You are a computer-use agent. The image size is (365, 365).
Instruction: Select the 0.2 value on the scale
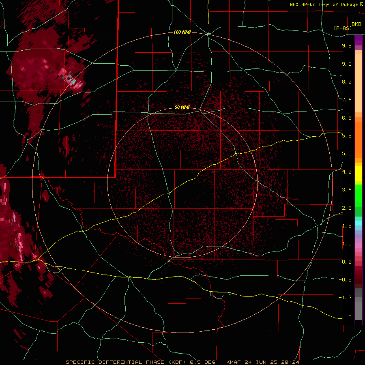click(x=347, y=262)
